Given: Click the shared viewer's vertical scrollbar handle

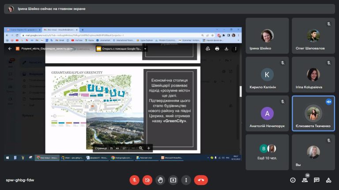Looking at the screenshot, I should coord(241,91).
